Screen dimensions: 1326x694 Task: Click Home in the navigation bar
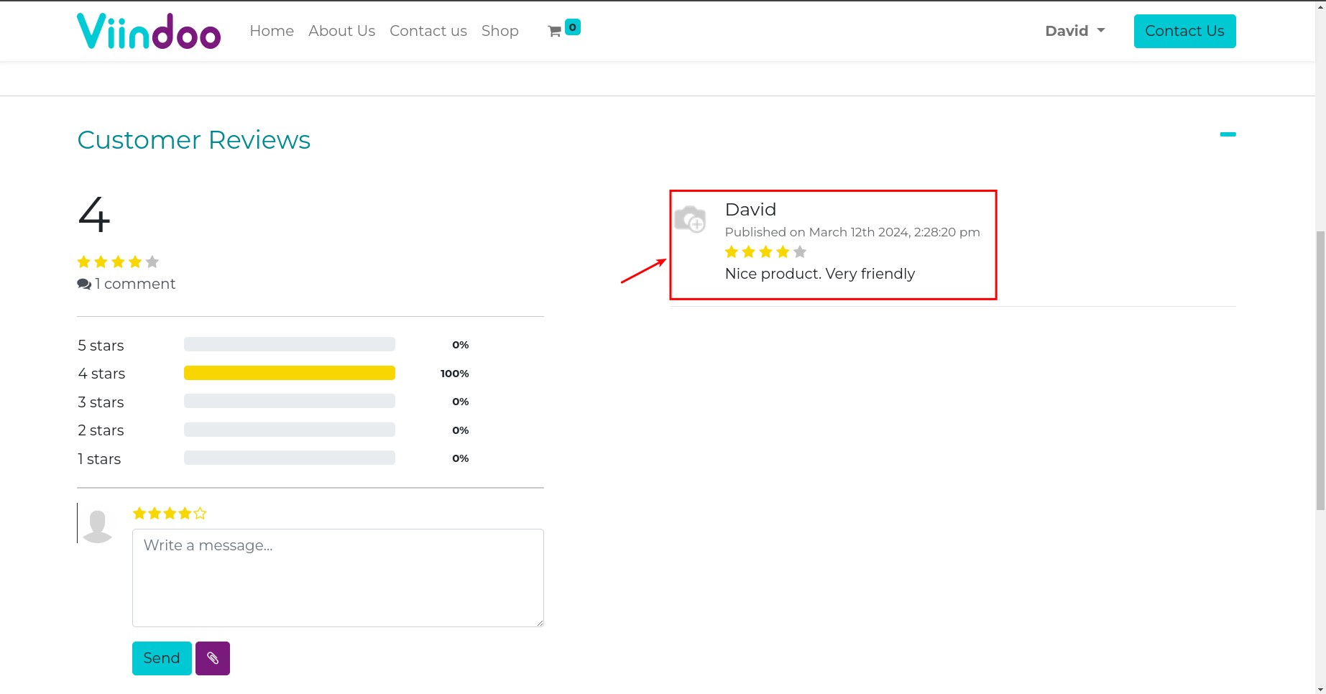[x=272, y=30]
